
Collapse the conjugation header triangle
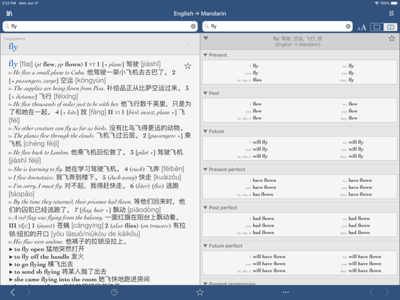click(206, 38)
